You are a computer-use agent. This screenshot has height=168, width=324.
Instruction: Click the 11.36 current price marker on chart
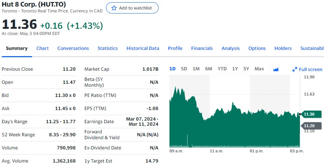(311, 114)
